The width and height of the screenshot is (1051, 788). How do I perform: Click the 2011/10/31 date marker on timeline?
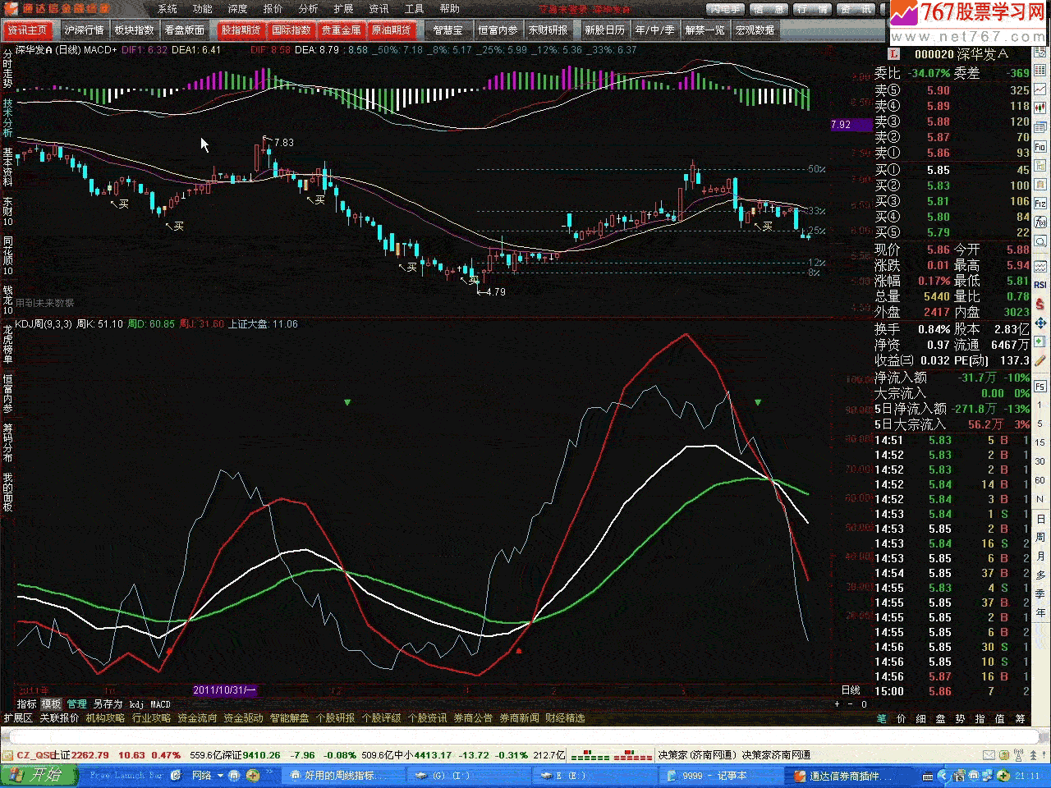tap(225, 690)
